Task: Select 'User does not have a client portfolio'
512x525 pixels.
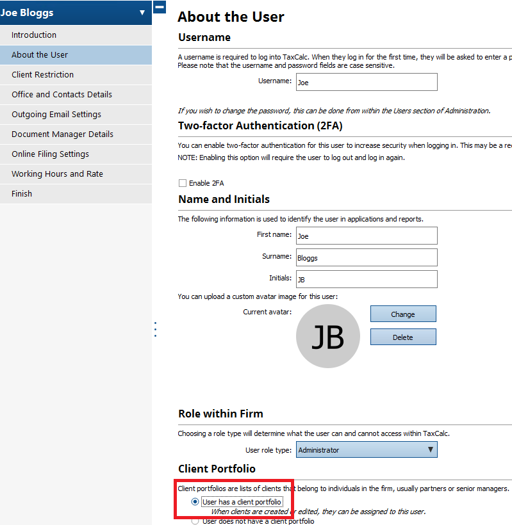Action: [x=195, y=521]
